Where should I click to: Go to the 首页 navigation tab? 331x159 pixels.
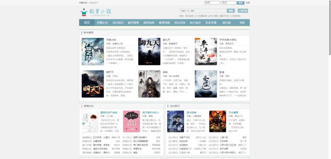coord(87,23)
